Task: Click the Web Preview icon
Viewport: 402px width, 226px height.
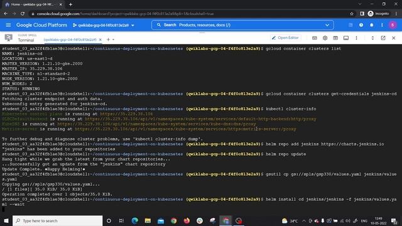Action: [335, 38]
